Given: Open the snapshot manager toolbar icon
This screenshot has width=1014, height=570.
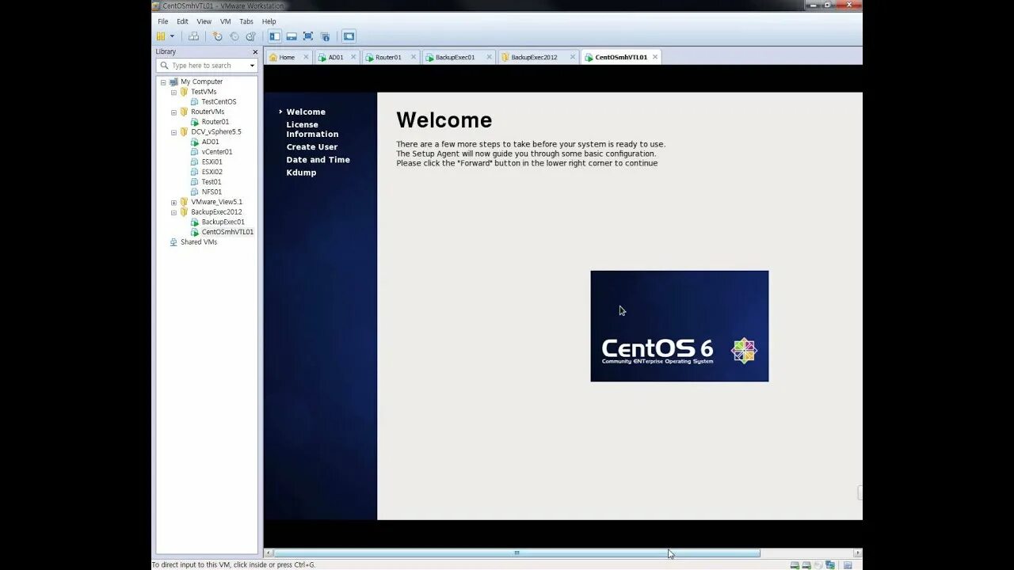Looking at the screenshot, I should pos(251,36).
